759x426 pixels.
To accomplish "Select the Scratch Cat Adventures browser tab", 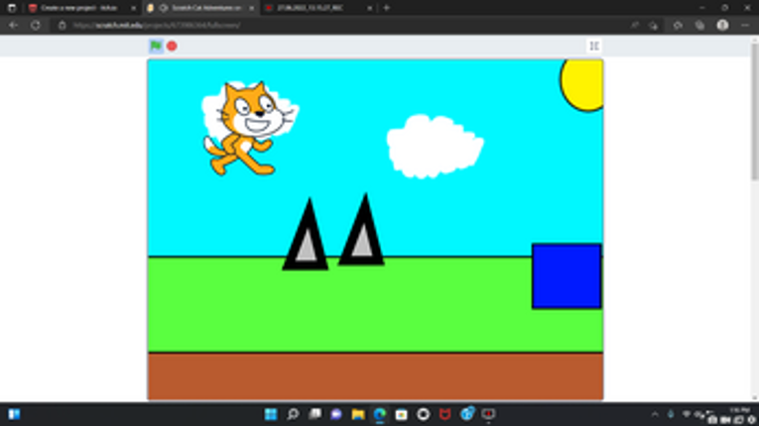I will click(x=200, y=8).
